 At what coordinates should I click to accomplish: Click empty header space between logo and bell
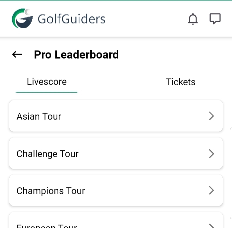pyautogui.click(x=145, y=19)
